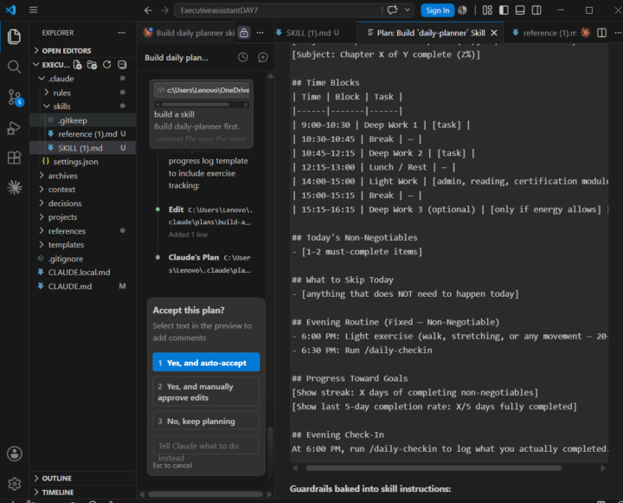Select No, keep planning option

point(206,421)
